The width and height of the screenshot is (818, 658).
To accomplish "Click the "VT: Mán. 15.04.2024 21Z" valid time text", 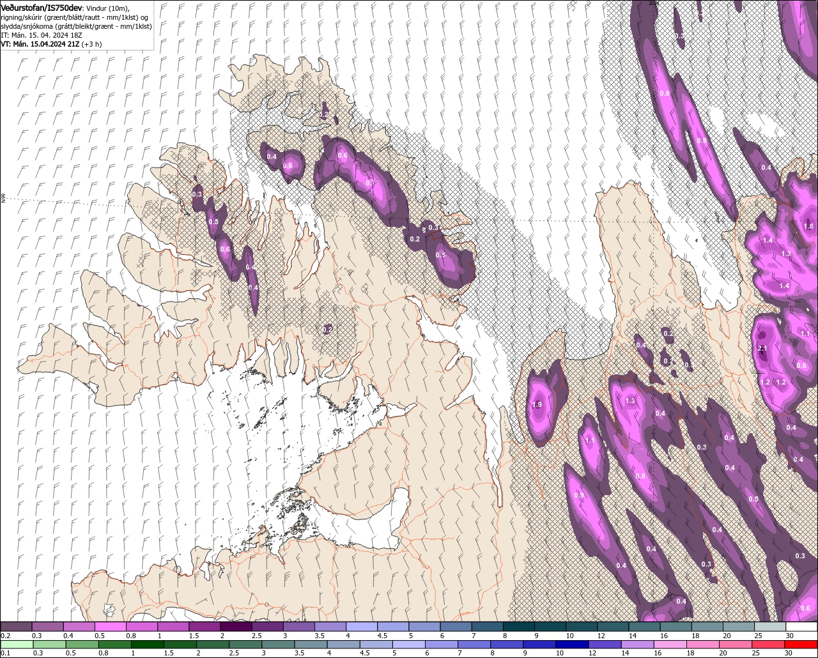I will 40,44.
